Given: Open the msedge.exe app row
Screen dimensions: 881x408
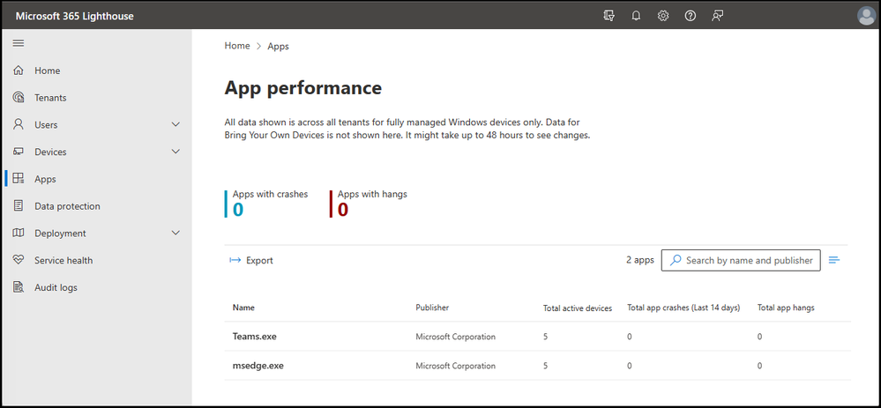Looking at the screenshot, I should (538, 366).
